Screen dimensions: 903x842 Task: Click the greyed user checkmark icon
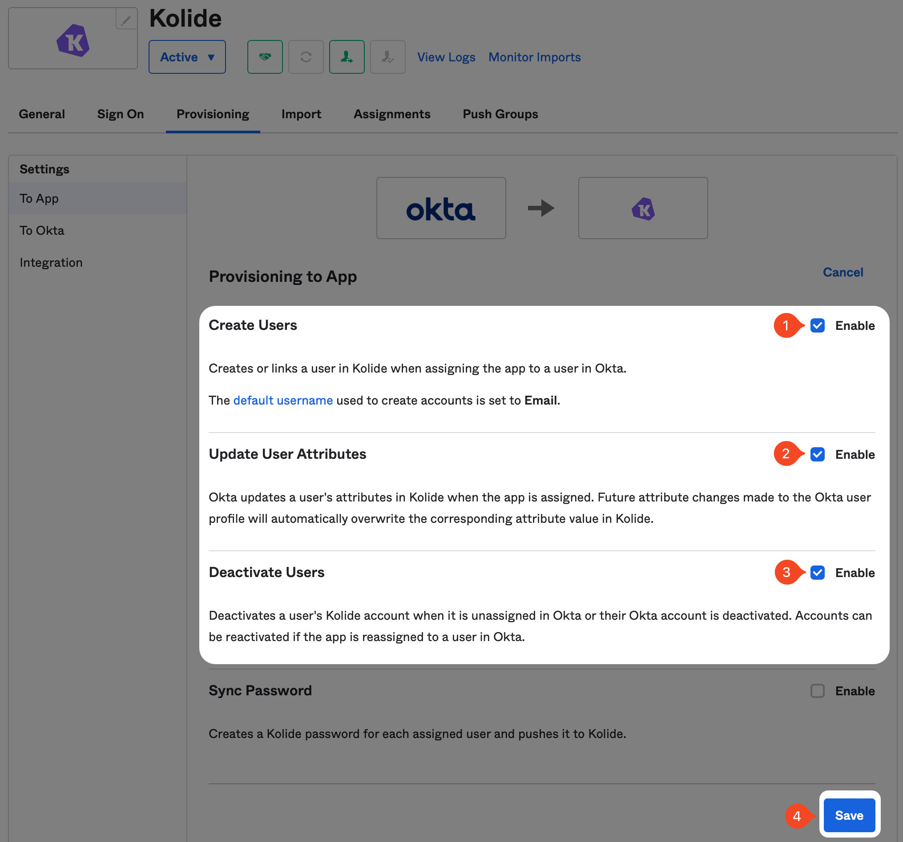(x=387, y=57)
